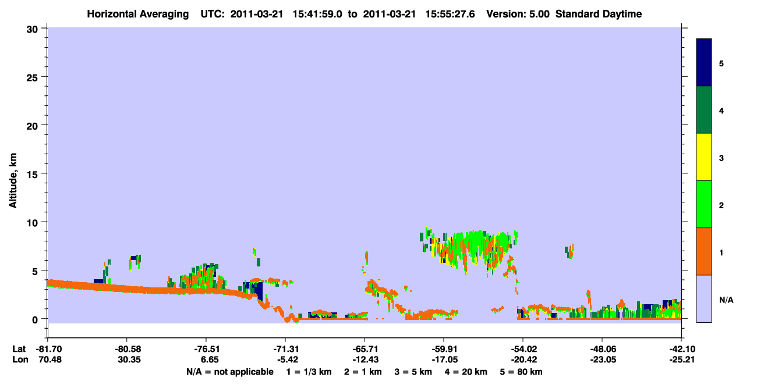Click the colorbar label '5'
757x388 pixels.
[x=721, y=63]
